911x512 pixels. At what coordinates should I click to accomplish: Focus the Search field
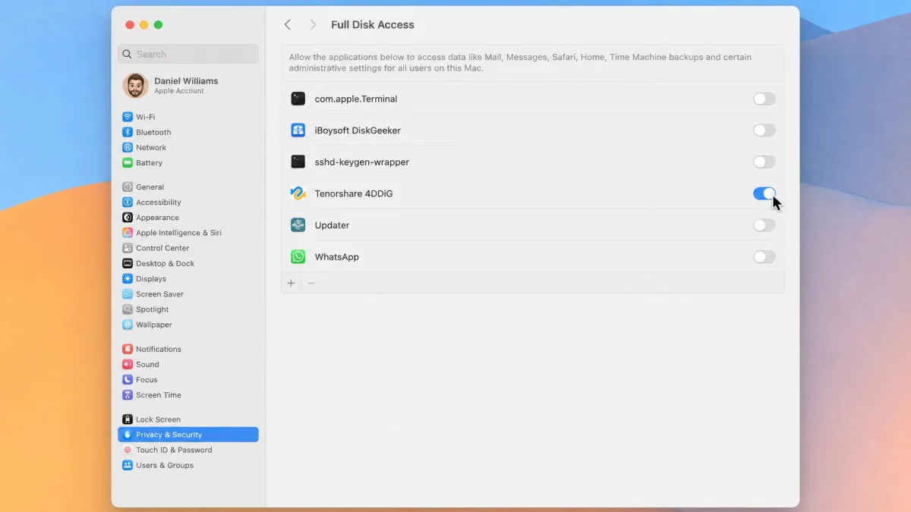(188, 54)
